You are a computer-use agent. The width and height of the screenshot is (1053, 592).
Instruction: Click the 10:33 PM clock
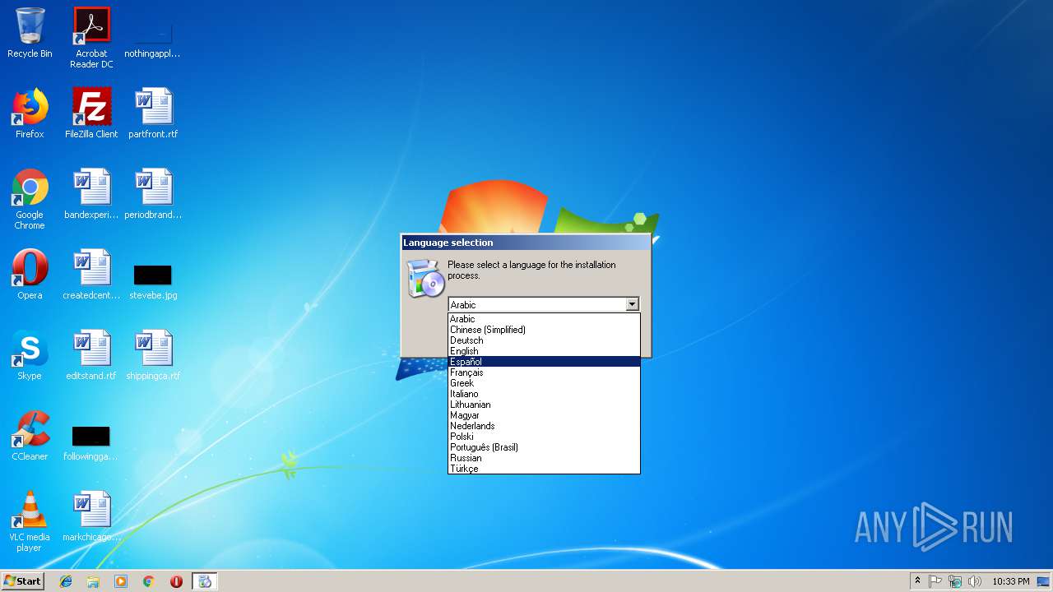pos(1010,581)
